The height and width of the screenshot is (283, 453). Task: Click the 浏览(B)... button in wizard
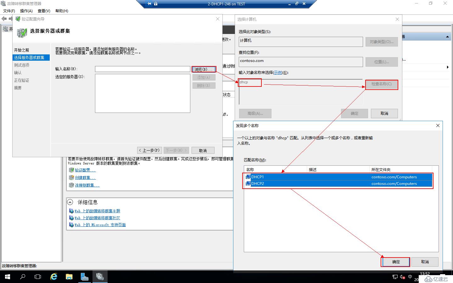(204, 69)
